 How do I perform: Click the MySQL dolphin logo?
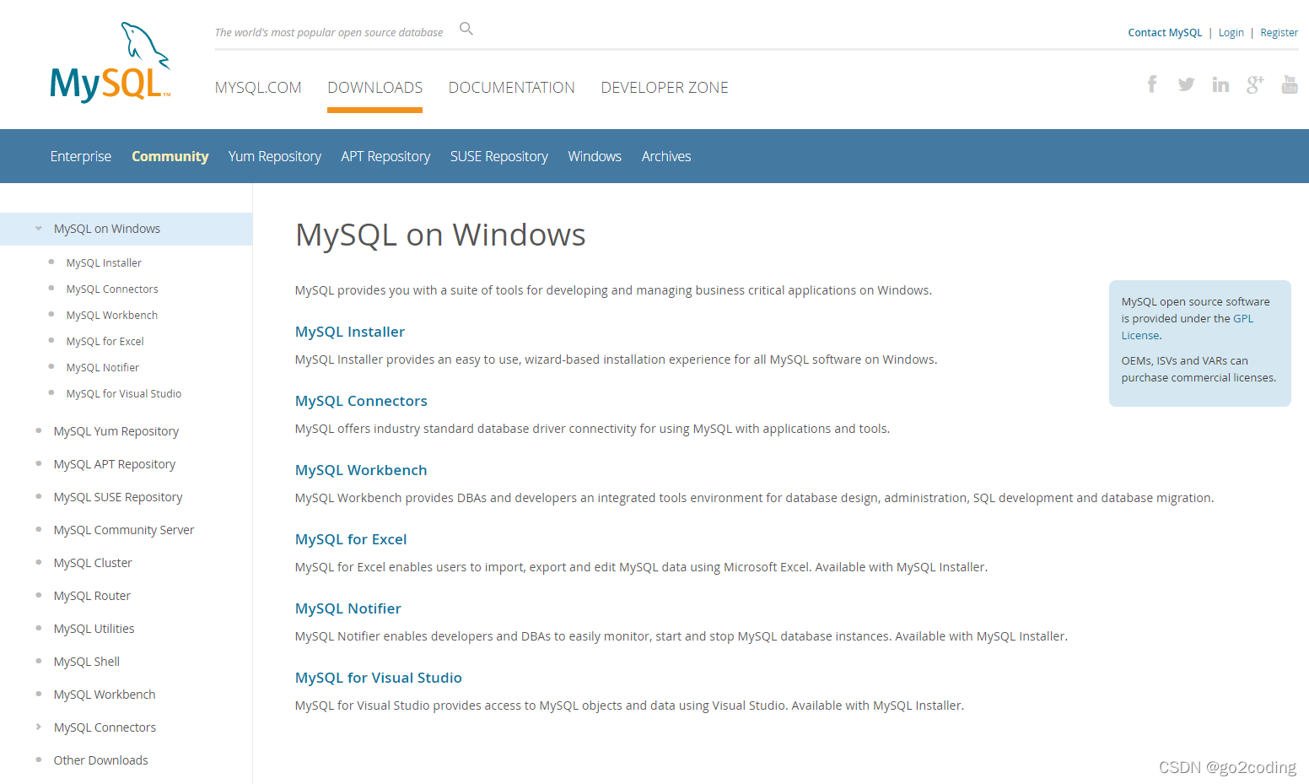pos(110,62)
